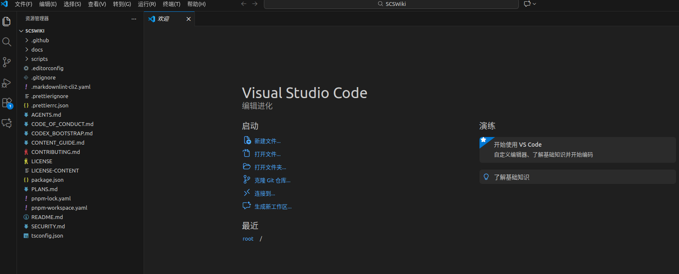Open pnpm-lock.yaml file

[x=80, y=198]
